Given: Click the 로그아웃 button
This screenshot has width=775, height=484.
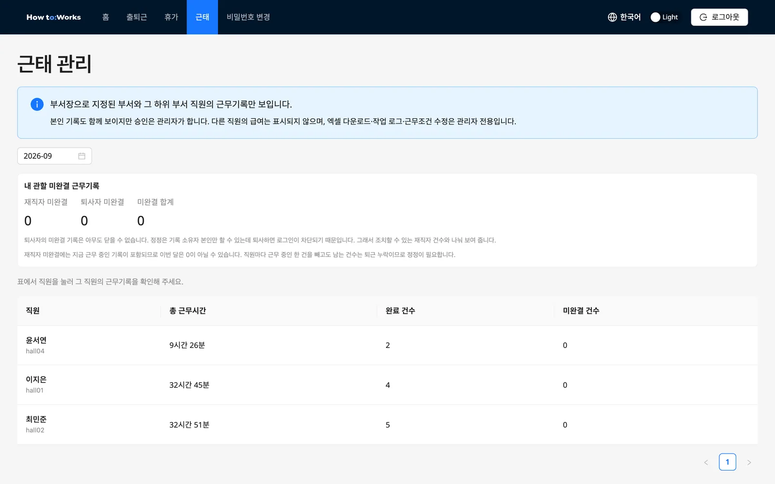Looking at the screenshot, I should coord(719,17).
